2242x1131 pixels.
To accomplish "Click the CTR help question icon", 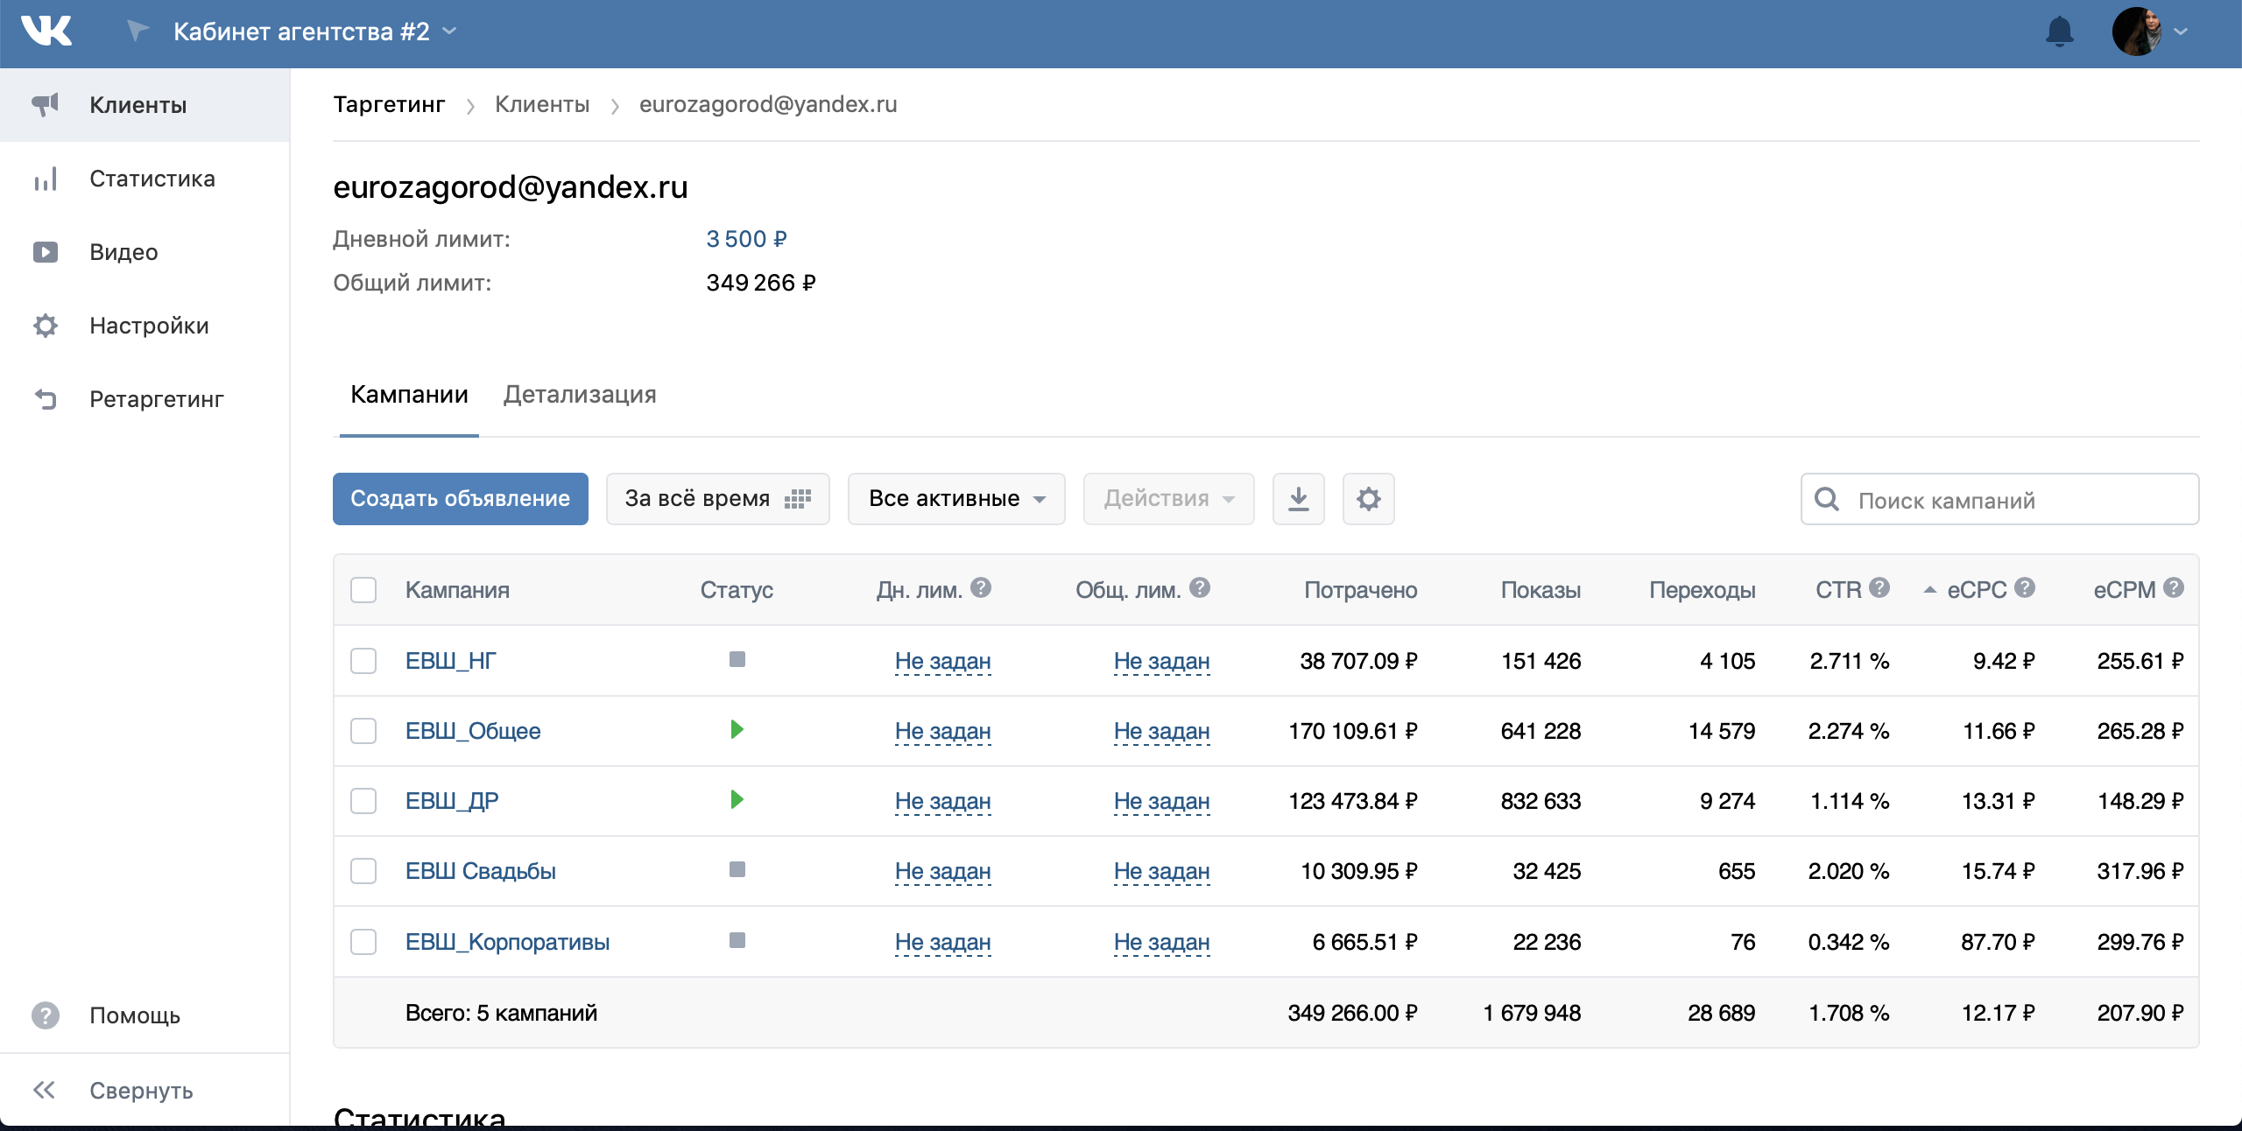I will 1879,587.
